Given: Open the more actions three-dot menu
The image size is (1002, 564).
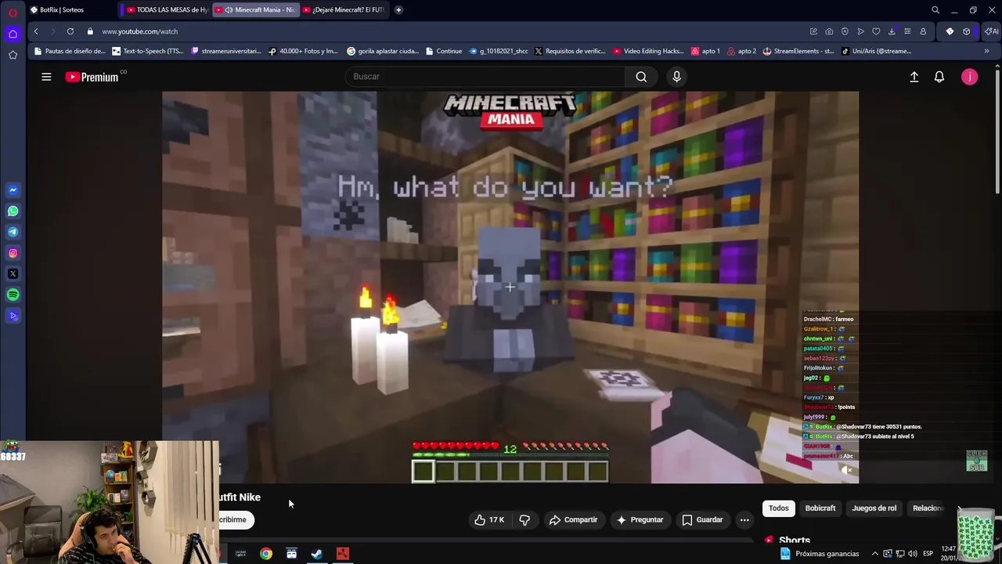Looking at the screenshot, I should click(744, 519).
